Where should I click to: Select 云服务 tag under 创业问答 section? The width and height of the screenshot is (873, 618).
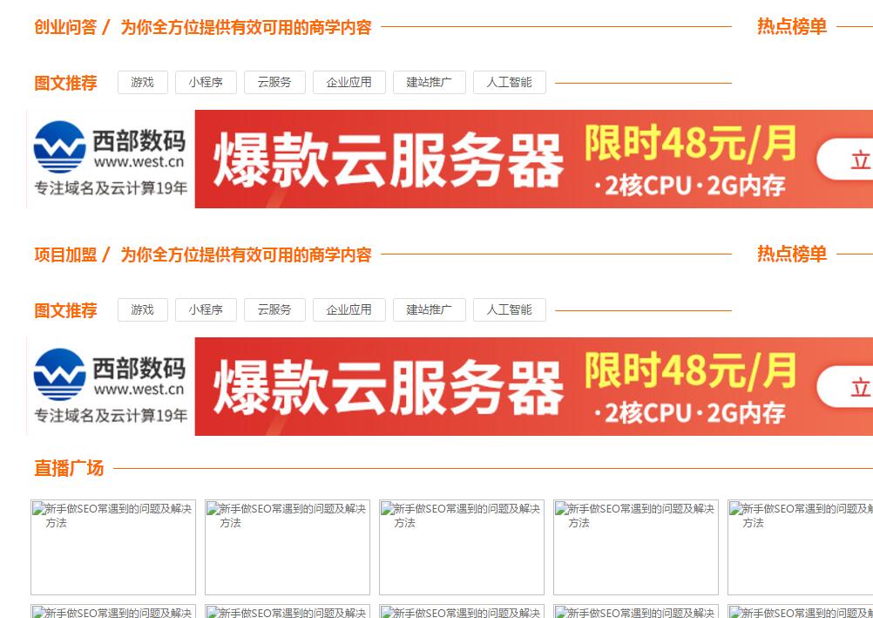tap(274, 83)
